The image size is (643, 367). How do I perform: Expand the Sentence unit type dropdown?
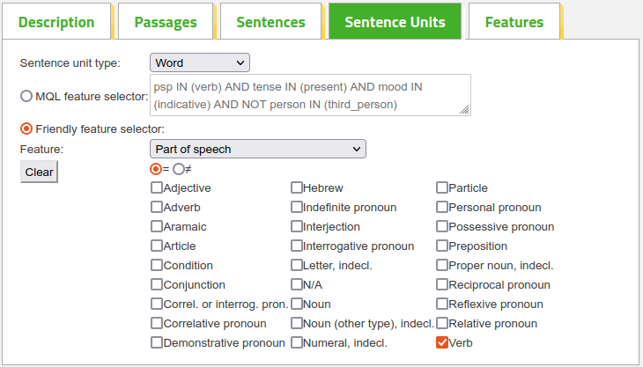click(200, 62)
